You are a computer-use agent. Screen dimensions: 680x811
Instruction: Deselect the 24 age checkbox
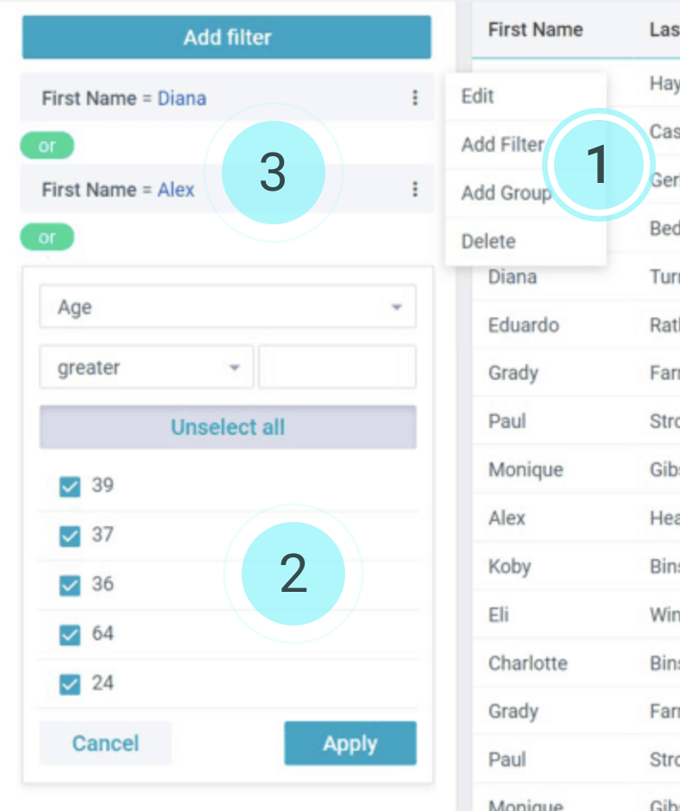point(69,684)
